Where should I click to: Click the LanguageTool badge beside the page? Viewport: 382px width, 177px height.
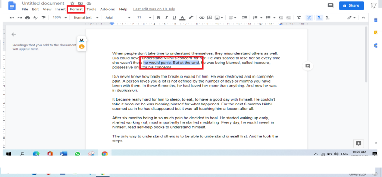point(82,40)
